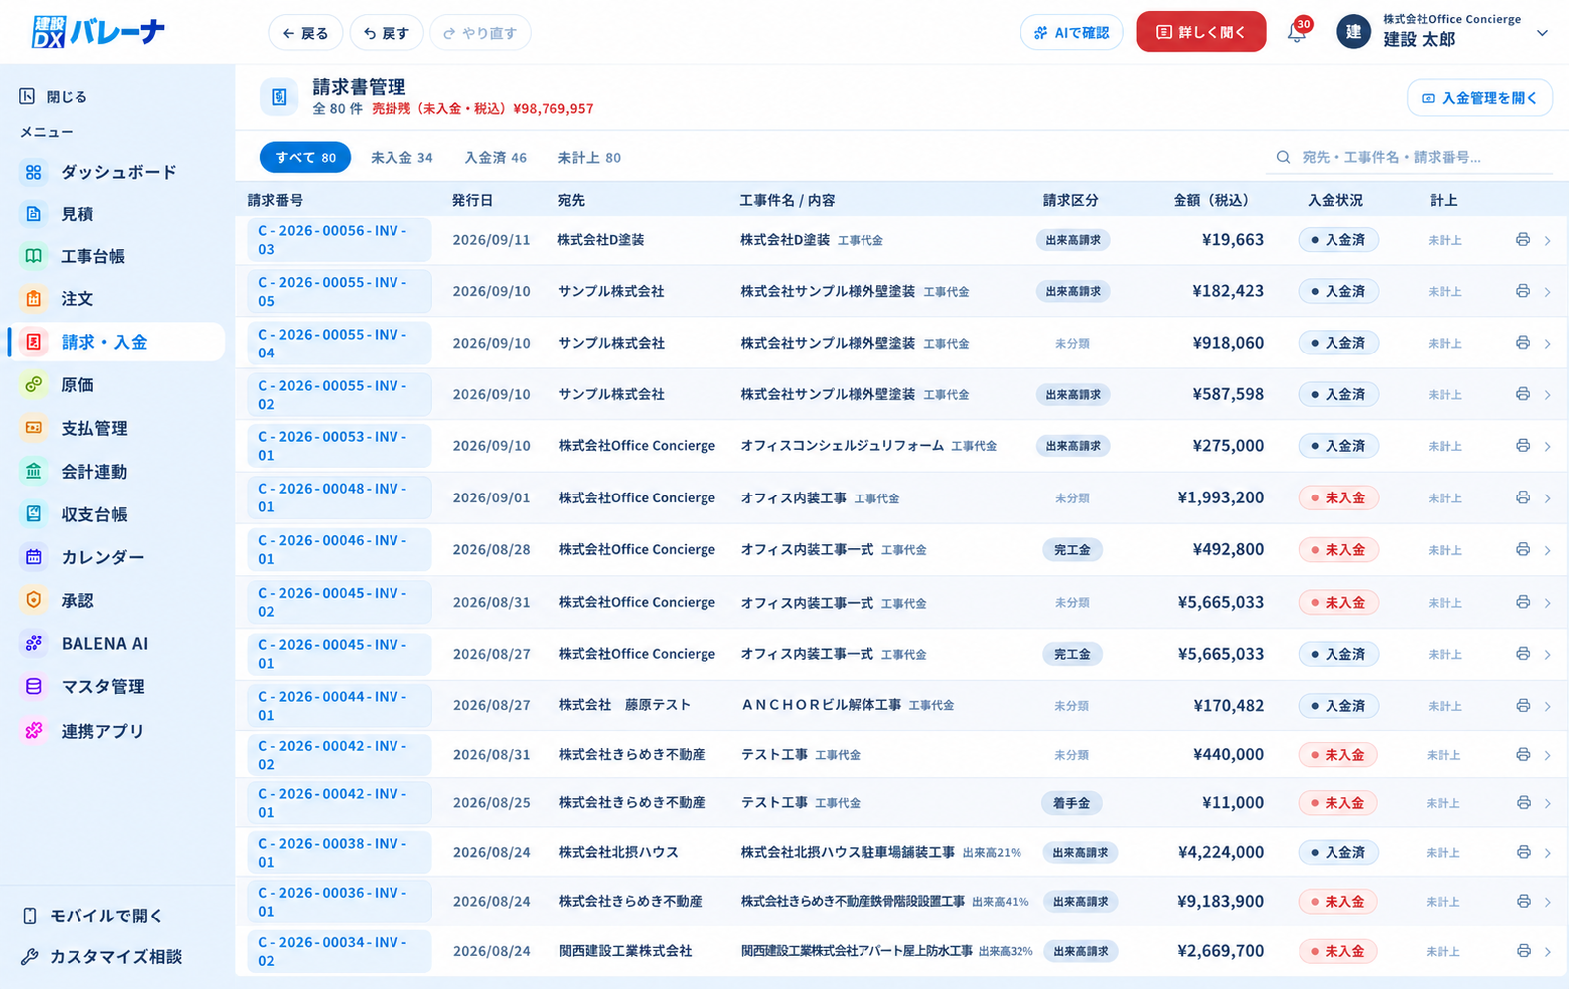Open BALENA AI from the sidebar

click(x=104, y=643)
